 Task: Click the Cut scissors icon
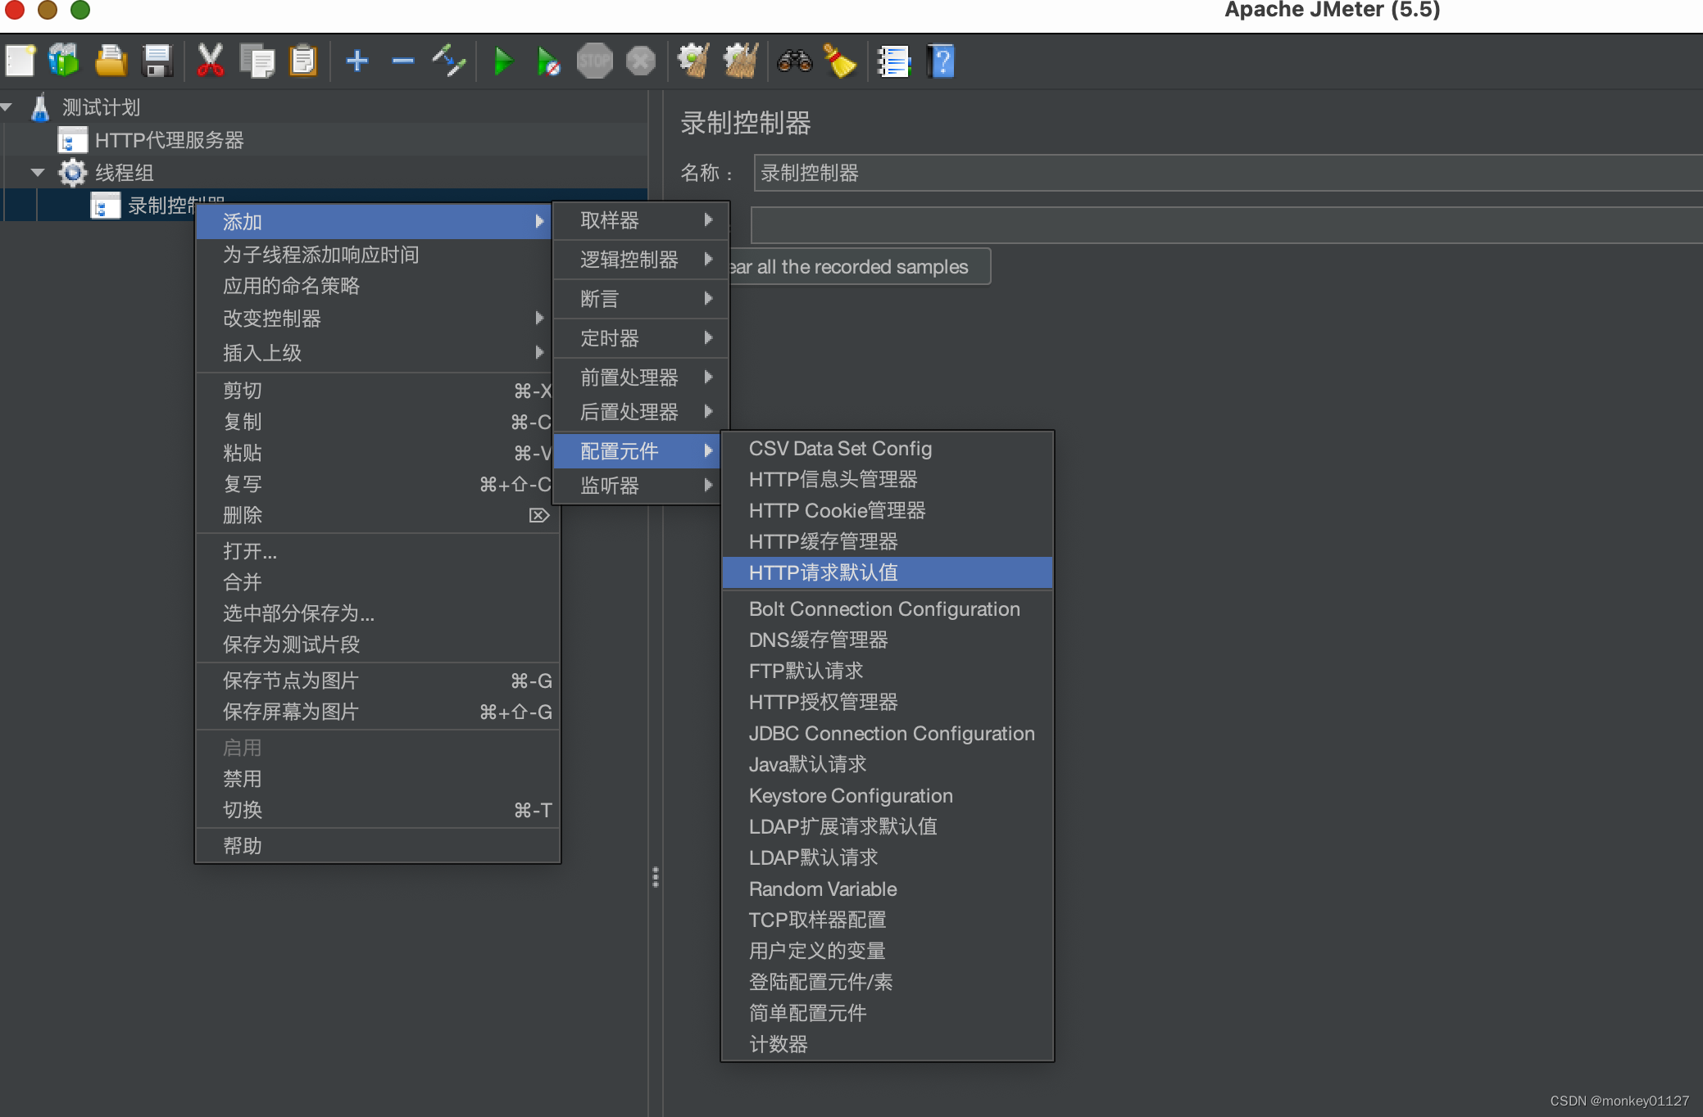point(210,61)
